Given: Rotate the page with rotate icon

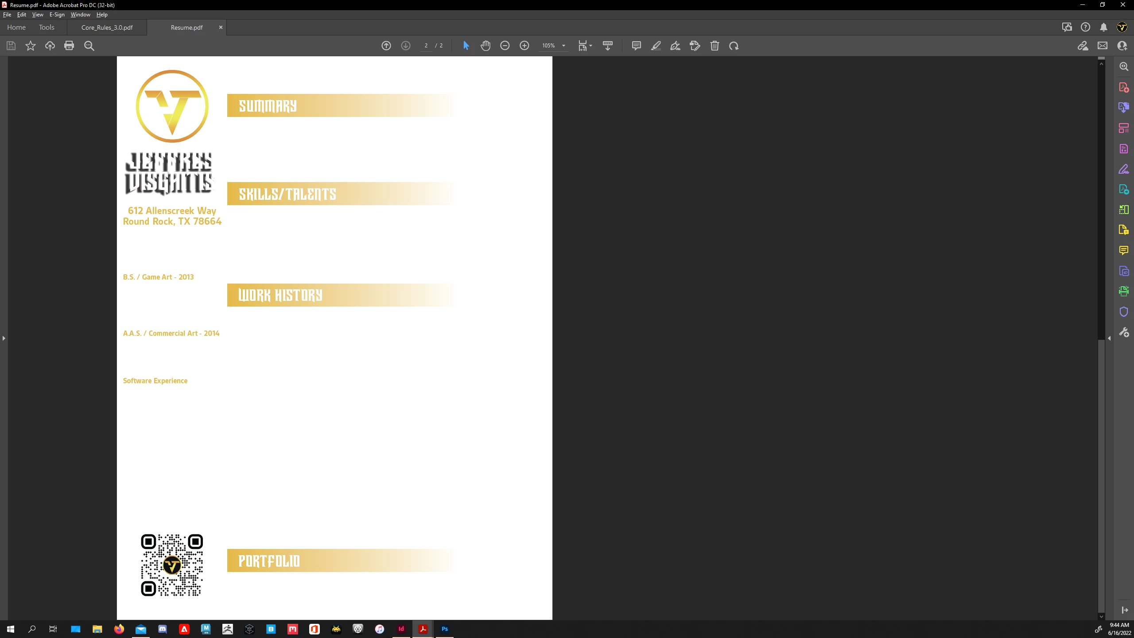Looking at the screenshot, I should [x=734, y=46].
